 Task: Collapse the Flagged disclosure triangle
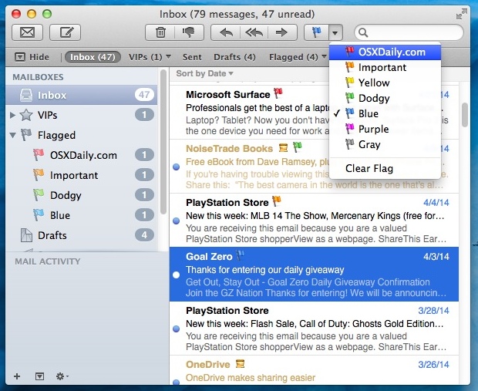12,135
